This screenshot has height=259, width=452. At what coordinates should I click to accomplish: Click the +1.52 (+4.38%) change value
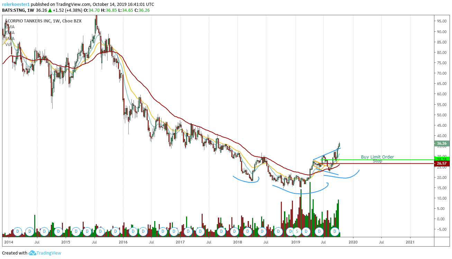68,10
